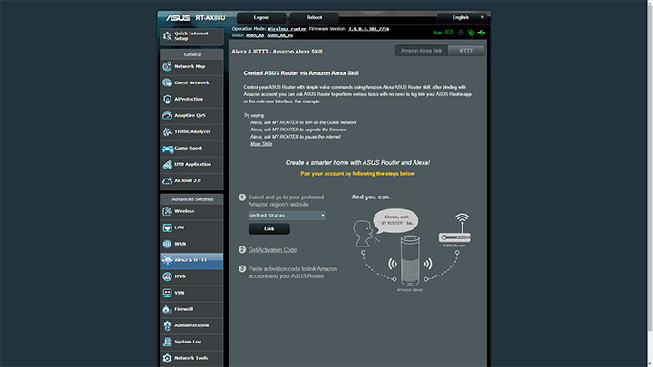Click 'Alexa, ask MY ROUTER to pause the Internet'

[x=296, y=137]
